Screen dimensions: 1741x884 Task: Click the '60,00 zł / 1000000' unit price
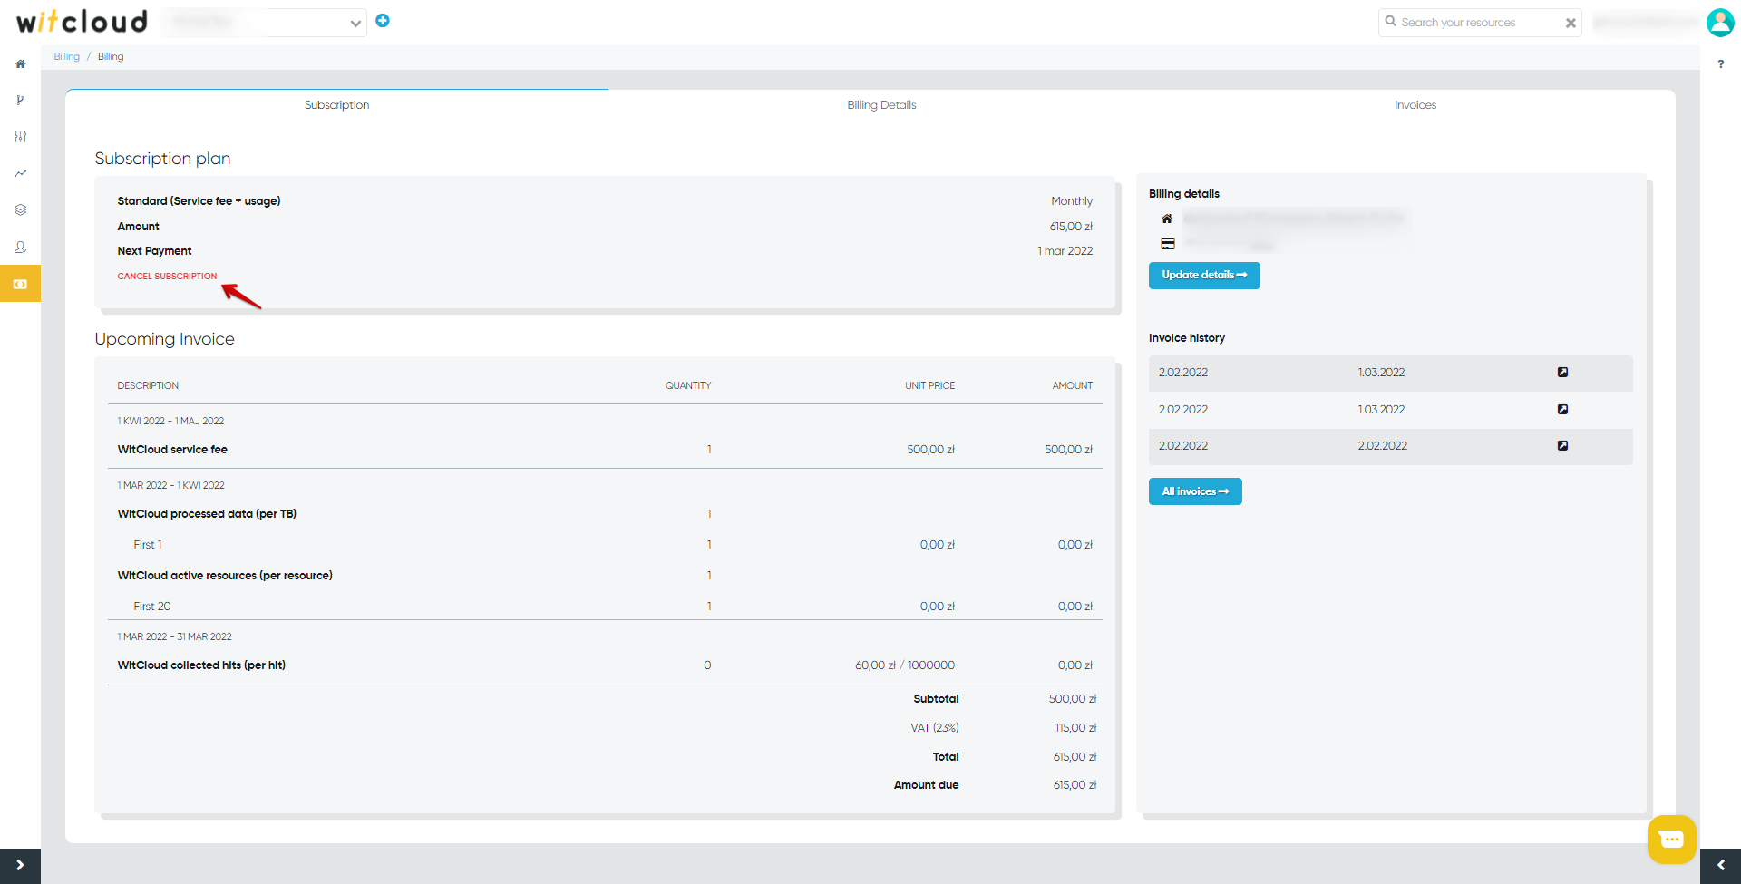905,665
